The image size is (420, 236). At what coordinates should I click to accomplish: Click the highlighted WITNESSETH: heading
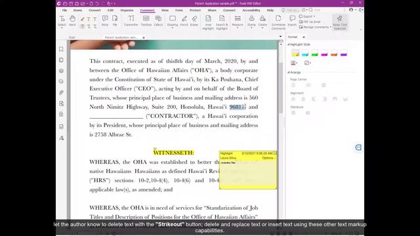coord(173,153)
